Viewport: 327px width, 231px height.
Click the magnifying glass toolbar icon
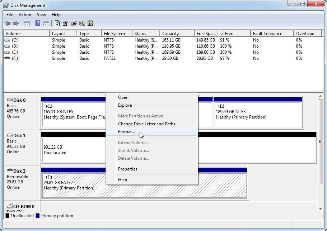point(82,23)
